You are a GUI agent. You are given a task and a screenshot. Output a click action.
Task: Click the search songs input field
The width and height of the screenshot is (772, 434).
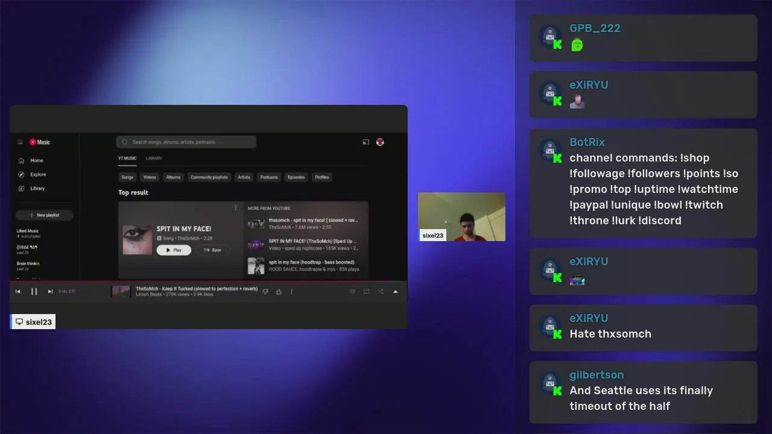[186, 142]
